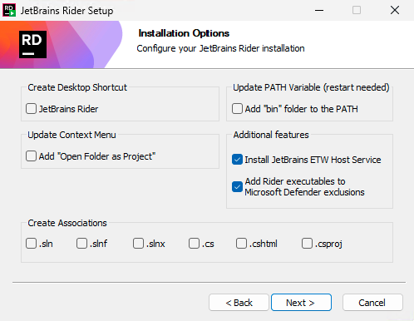Check the .slnx association box
This screenshot has height=321, width=414.
[x=138, y=244]
